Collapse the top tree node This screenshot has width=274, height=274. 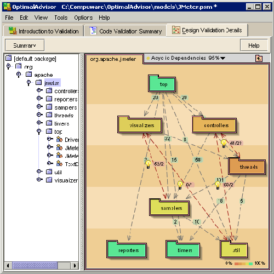(39, 132)
